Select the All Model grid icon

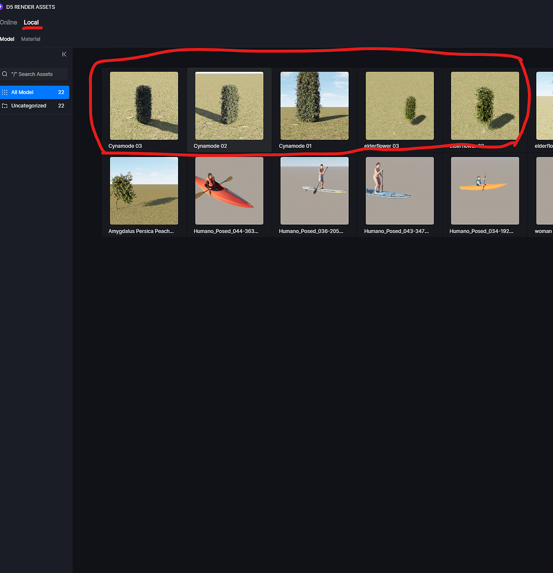click(x=6, y=92)
